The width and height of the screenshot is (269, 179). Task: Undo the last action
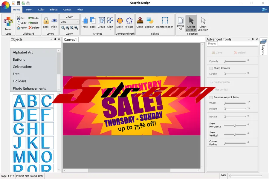33,18
